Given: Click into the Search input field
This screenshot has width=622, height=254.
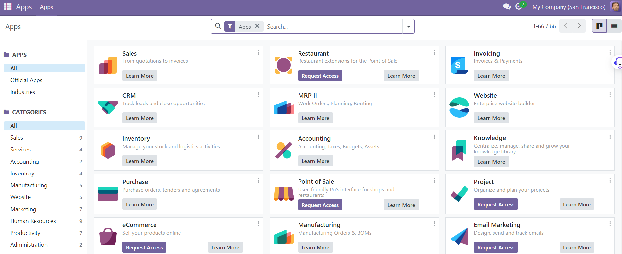Looking at the screenshot, I should pos(333,26).
